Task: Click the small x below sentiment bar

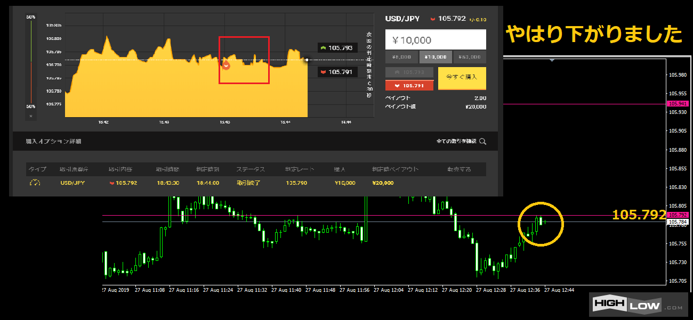Action: (x=31, y=116)
